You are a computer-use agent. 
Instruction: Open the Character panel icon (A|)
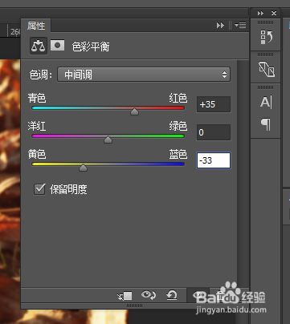coord(266,102)
